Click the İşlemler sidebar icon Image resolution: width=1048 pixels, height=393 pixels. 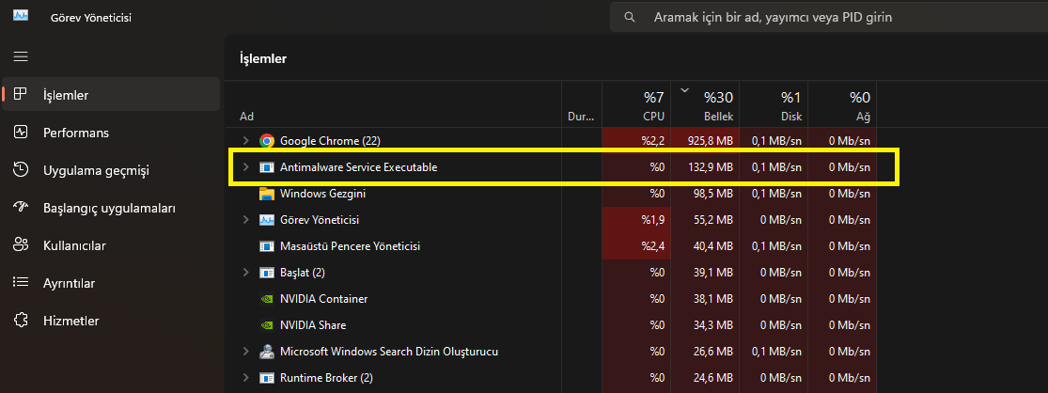click(21, 95)
